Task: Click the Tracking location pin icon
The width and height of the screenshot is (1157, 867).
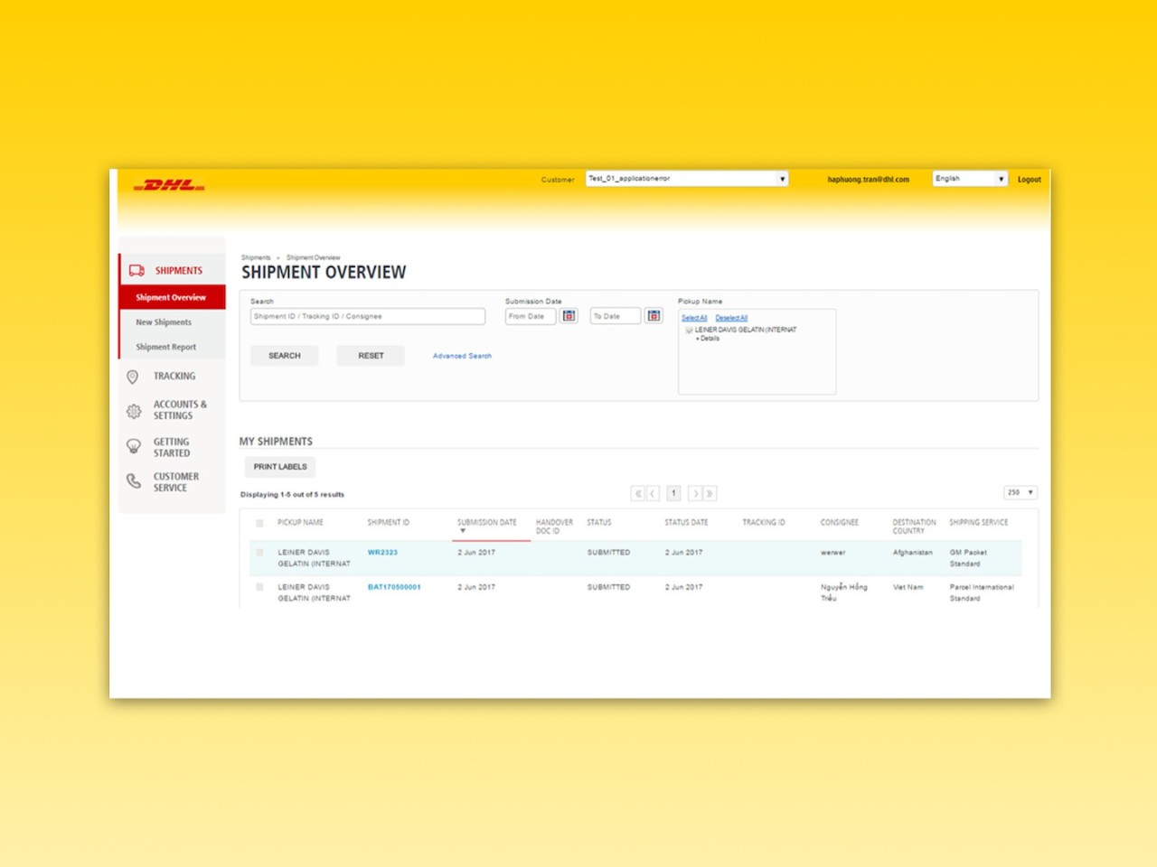Action: tap(133, 377)
